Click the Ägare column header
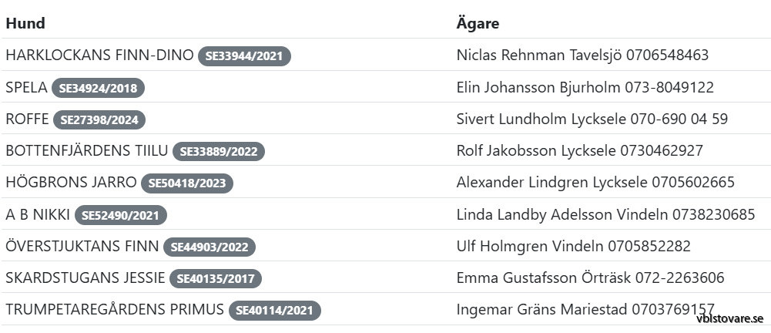The image size is (771, 333). click(478, 23)
